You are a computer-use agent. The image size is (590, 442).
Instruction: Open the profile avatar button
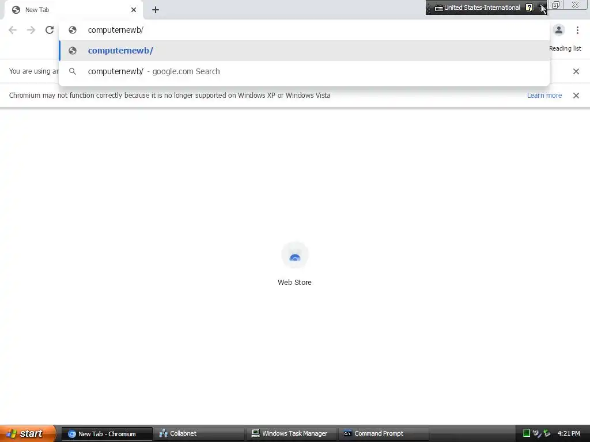click(x=559, y=30)
